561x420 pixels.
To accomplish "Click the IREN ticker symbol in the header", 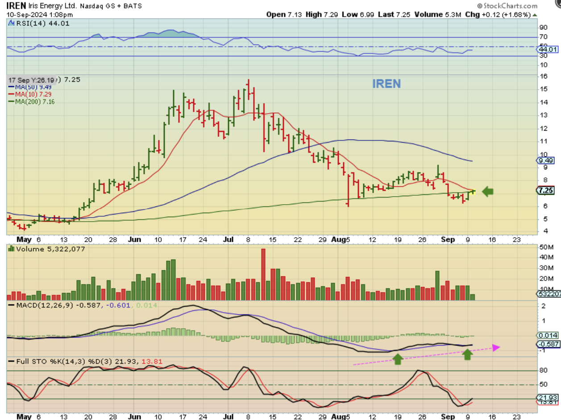I will [x=17, y=6].
